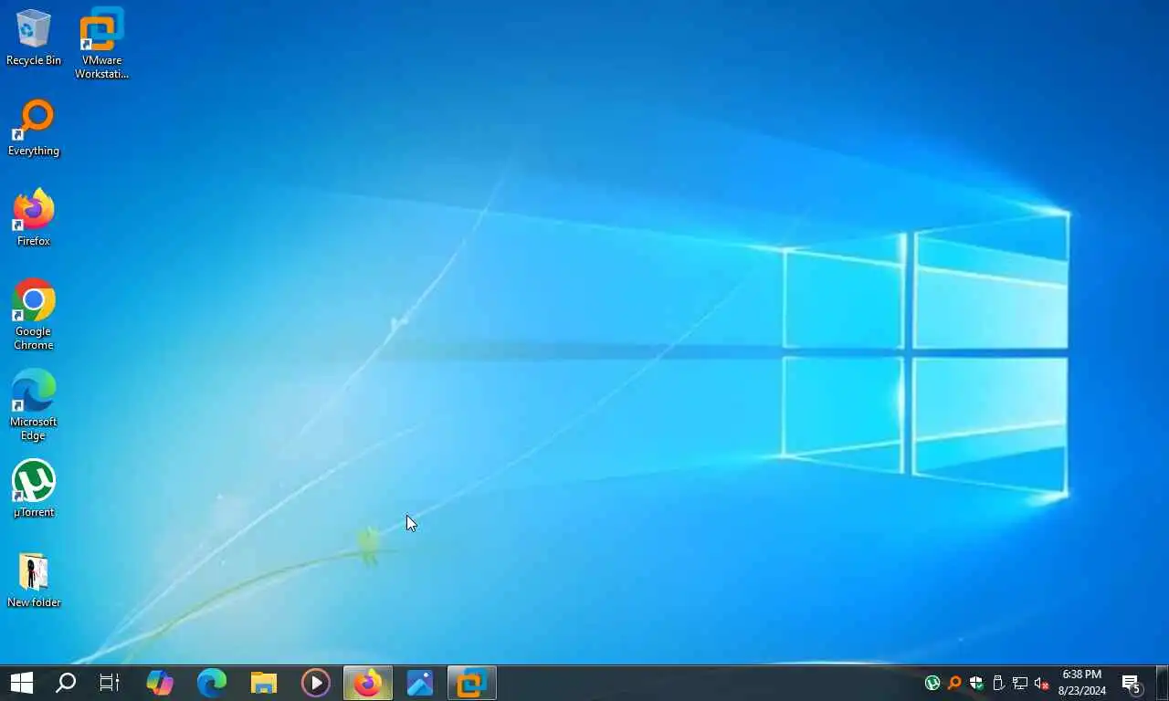Open Action Center notifications icon

coord(1132,683)
